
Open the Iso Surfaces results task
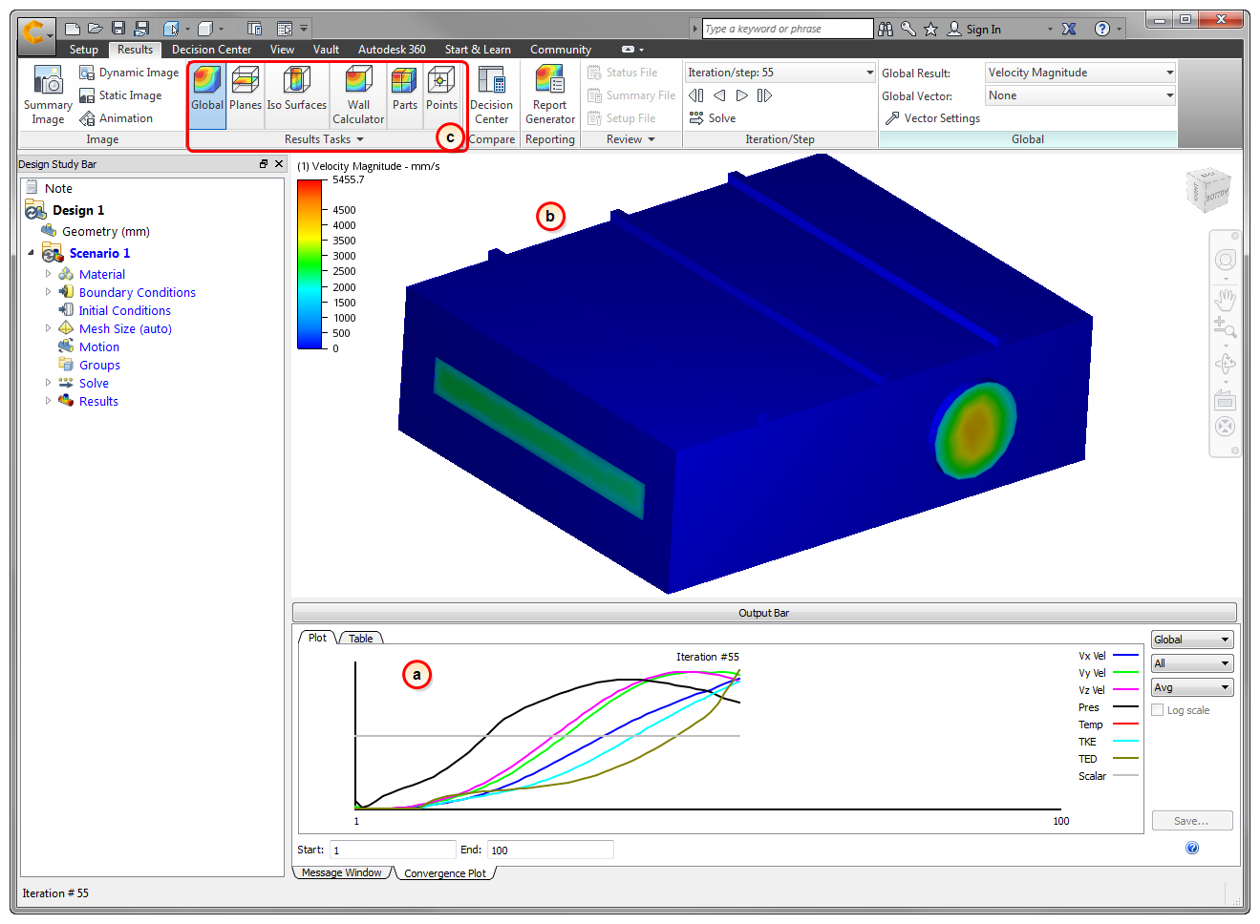point(297,88)
